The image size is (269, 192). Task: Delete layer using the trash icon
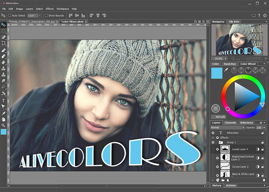click(x=264, y=180)
